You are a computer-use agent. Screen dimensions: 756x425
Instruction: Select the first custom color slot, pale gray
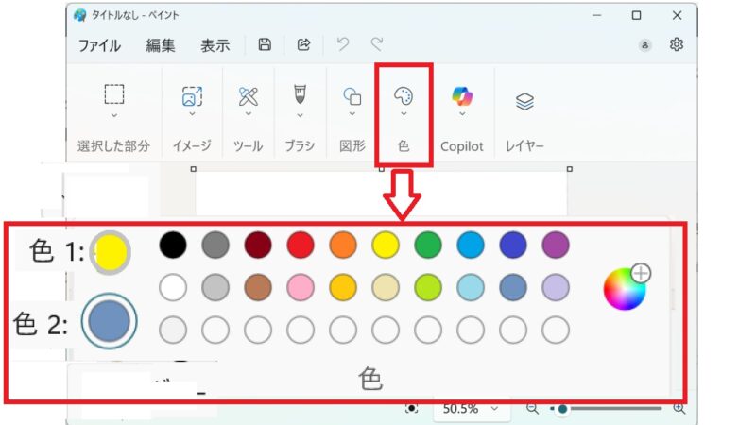click(x=173, y=330)
